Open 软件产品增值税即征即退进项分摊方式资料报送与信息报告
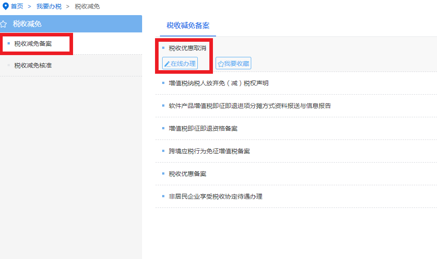 (x=250, y=106)
